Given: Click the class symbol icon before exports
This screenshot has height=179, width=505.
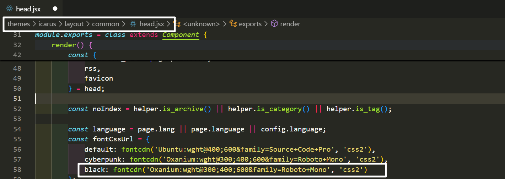Looking at the screenshot, I should [x=233, y=24].
